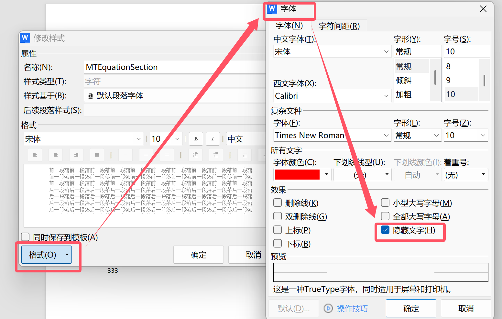
Task: Check 删除线(K) strikethrough effect
Action: (277, 203)
